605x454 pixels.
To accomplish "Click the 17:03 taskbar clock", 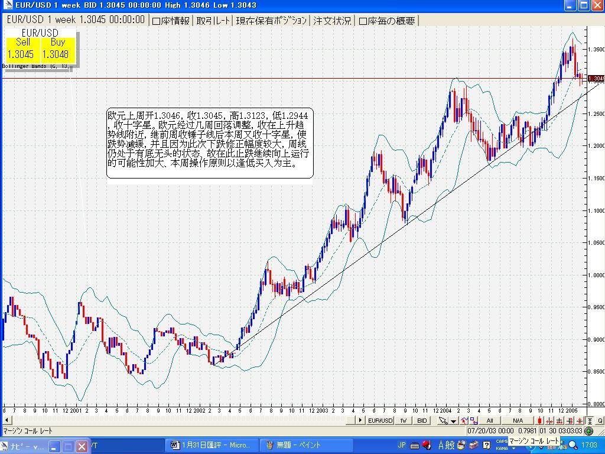I will pos(590,445).
